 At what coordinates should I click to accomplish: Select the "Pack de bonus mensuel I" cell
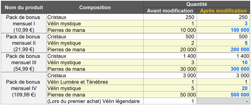pos(24,24)
